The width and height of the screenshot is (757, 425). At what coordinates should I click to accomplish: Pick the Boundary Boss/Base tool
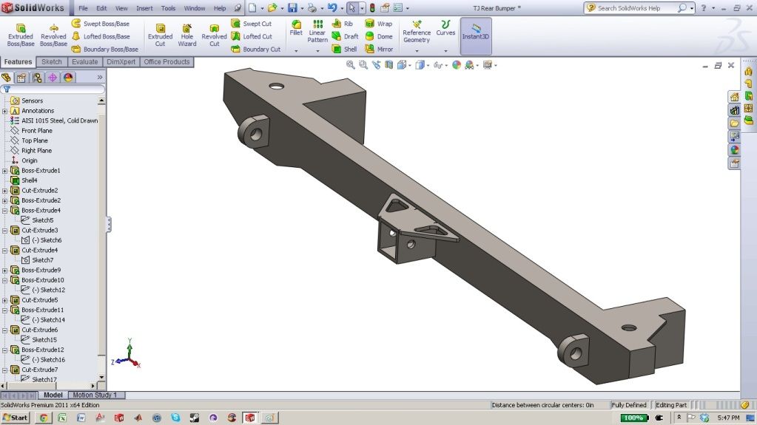(105, 49)
